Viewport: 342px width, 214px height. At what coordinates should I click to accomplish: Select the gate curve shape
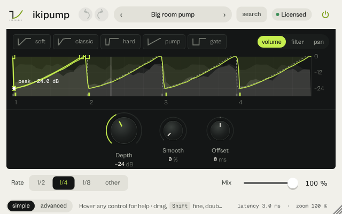(x=207, y=42)
